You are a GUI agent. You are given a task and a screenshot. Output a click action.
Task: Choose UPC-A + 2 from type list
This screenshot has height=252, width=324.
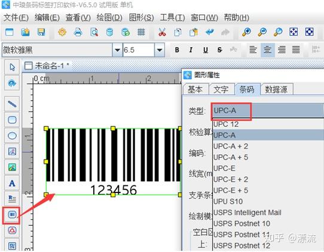point(268,146)
